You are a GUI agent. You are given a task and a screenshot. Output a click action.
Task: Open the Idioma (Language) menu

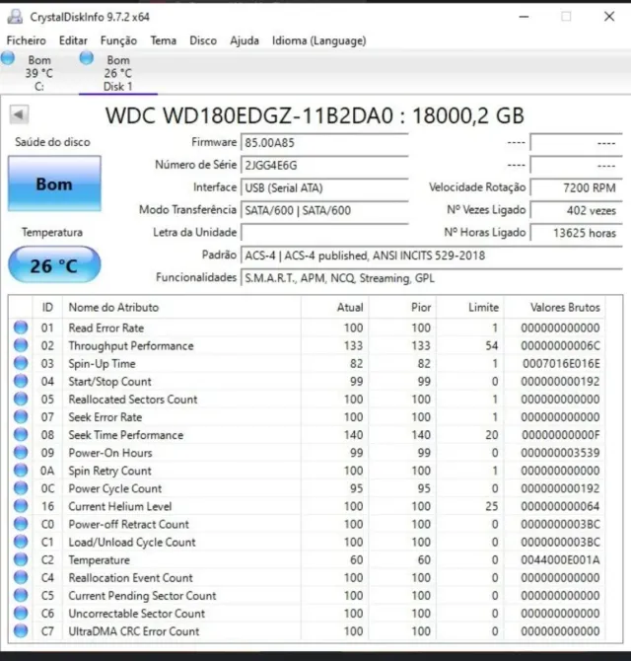pyautogui.click(x=318, y=40)
